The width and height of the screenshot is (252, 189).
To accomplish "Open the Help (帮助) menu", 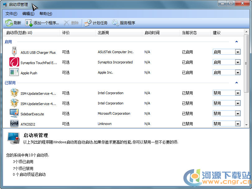I will point(46,14).
